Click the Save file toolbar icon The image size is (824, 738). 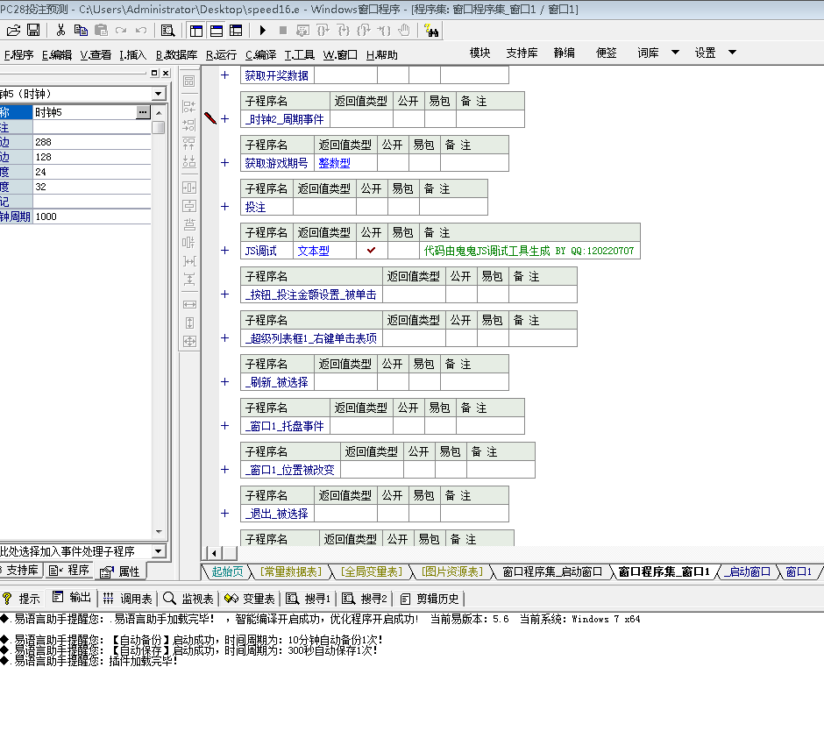point(33,30)
